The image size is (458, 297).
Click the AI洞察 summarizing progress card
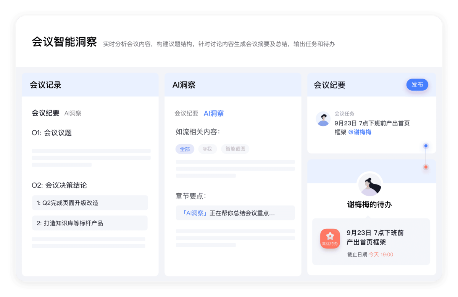[235, 213]
